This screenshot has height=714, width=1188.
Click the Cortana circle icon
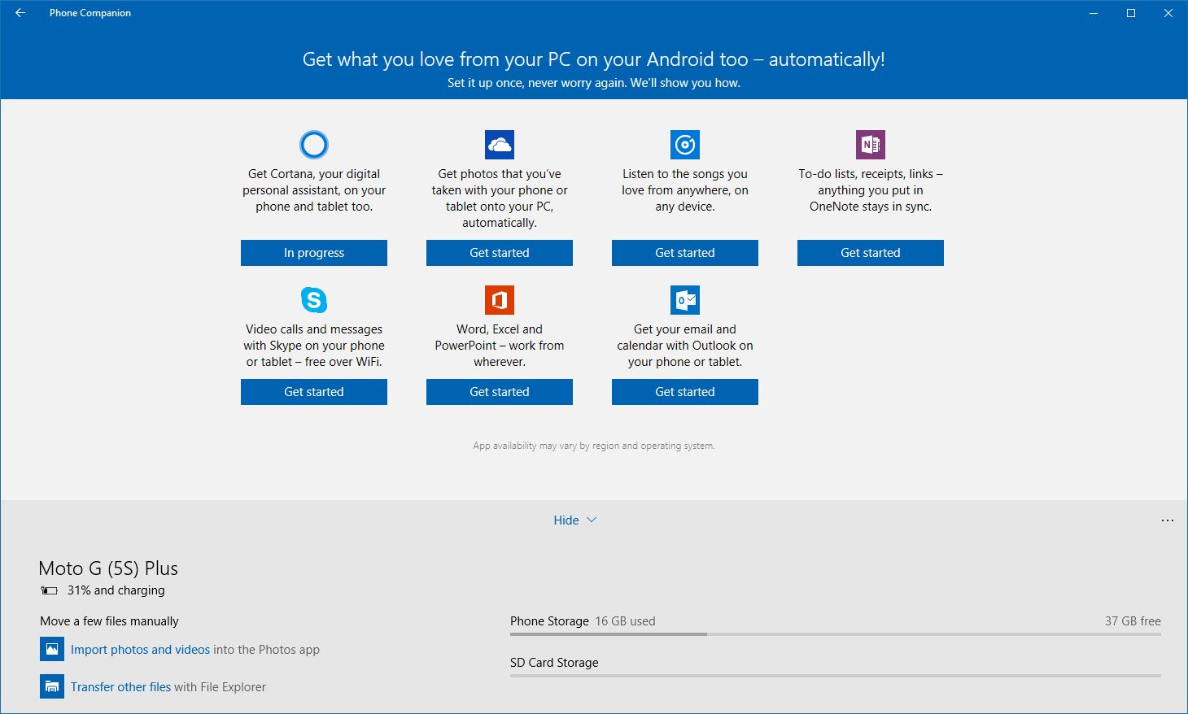pos(314,145)
